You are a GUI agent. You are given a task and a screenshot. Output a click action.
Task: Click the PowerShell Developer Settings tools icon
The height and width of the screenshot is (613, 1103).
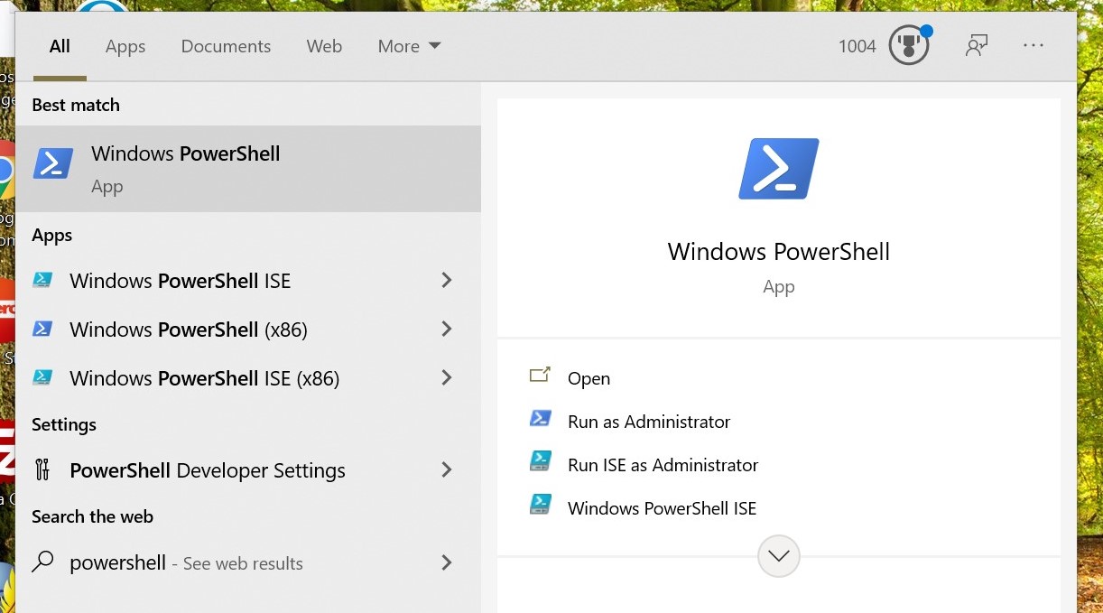coord(42,469)
